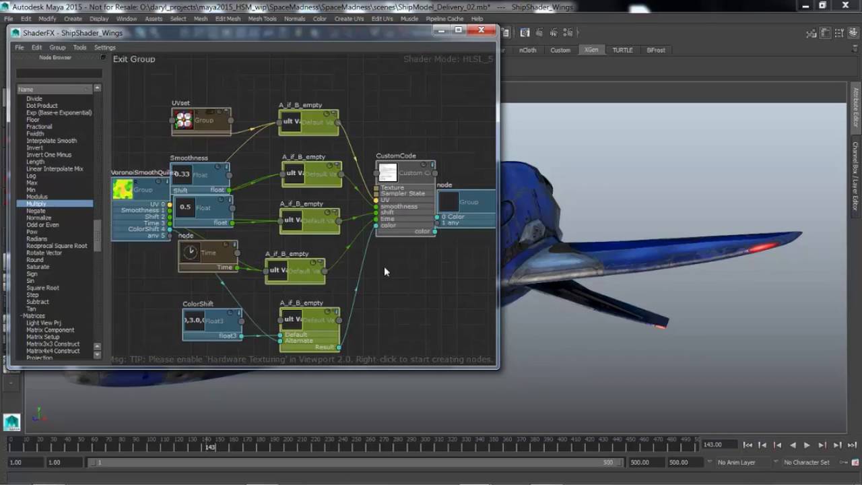Select Dot Product in node list
This screenshot has width=862, height=485.
pyautogui.click(x=42, y=106)
